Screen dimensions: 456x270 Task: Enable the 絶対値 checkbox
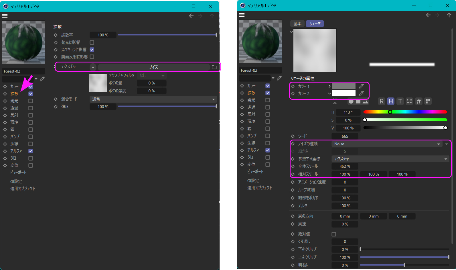coord(334,234)
